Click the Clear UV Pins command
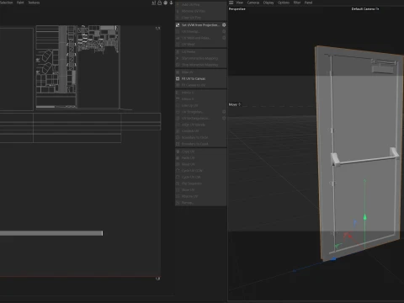The width and height of the screenshot is (404, 303). point(200,18)
